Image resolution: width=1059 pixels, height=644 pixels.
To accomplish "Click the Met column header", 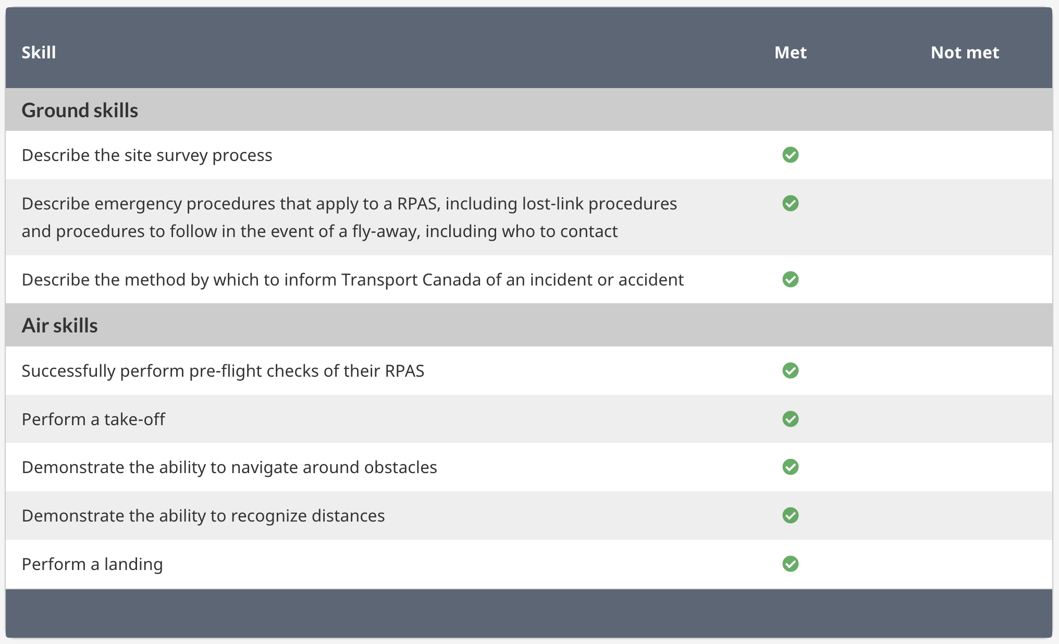I will point(790,53).
